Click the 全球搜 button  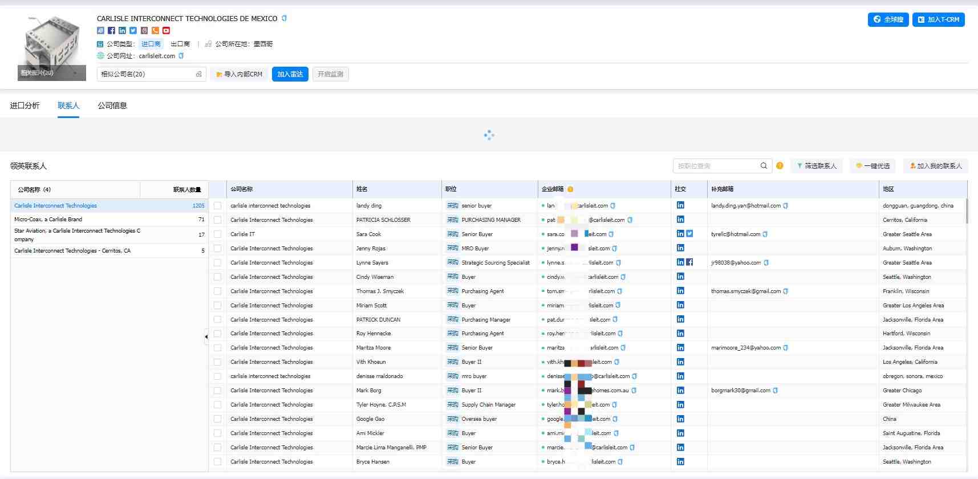pos(888,19)
